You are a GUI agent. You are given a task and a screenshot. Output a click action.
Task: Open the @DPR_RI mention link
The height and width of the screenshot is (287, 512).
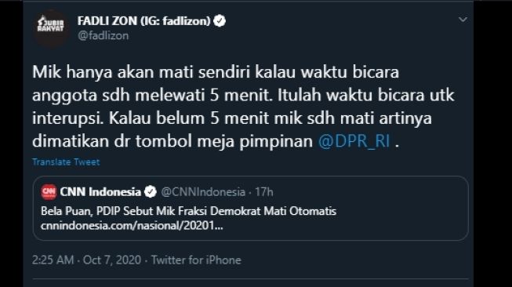[x=354, y=141]
